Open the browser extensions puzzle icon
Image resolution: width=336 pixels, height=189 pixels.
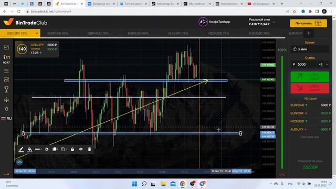click(x=310, y=12)
